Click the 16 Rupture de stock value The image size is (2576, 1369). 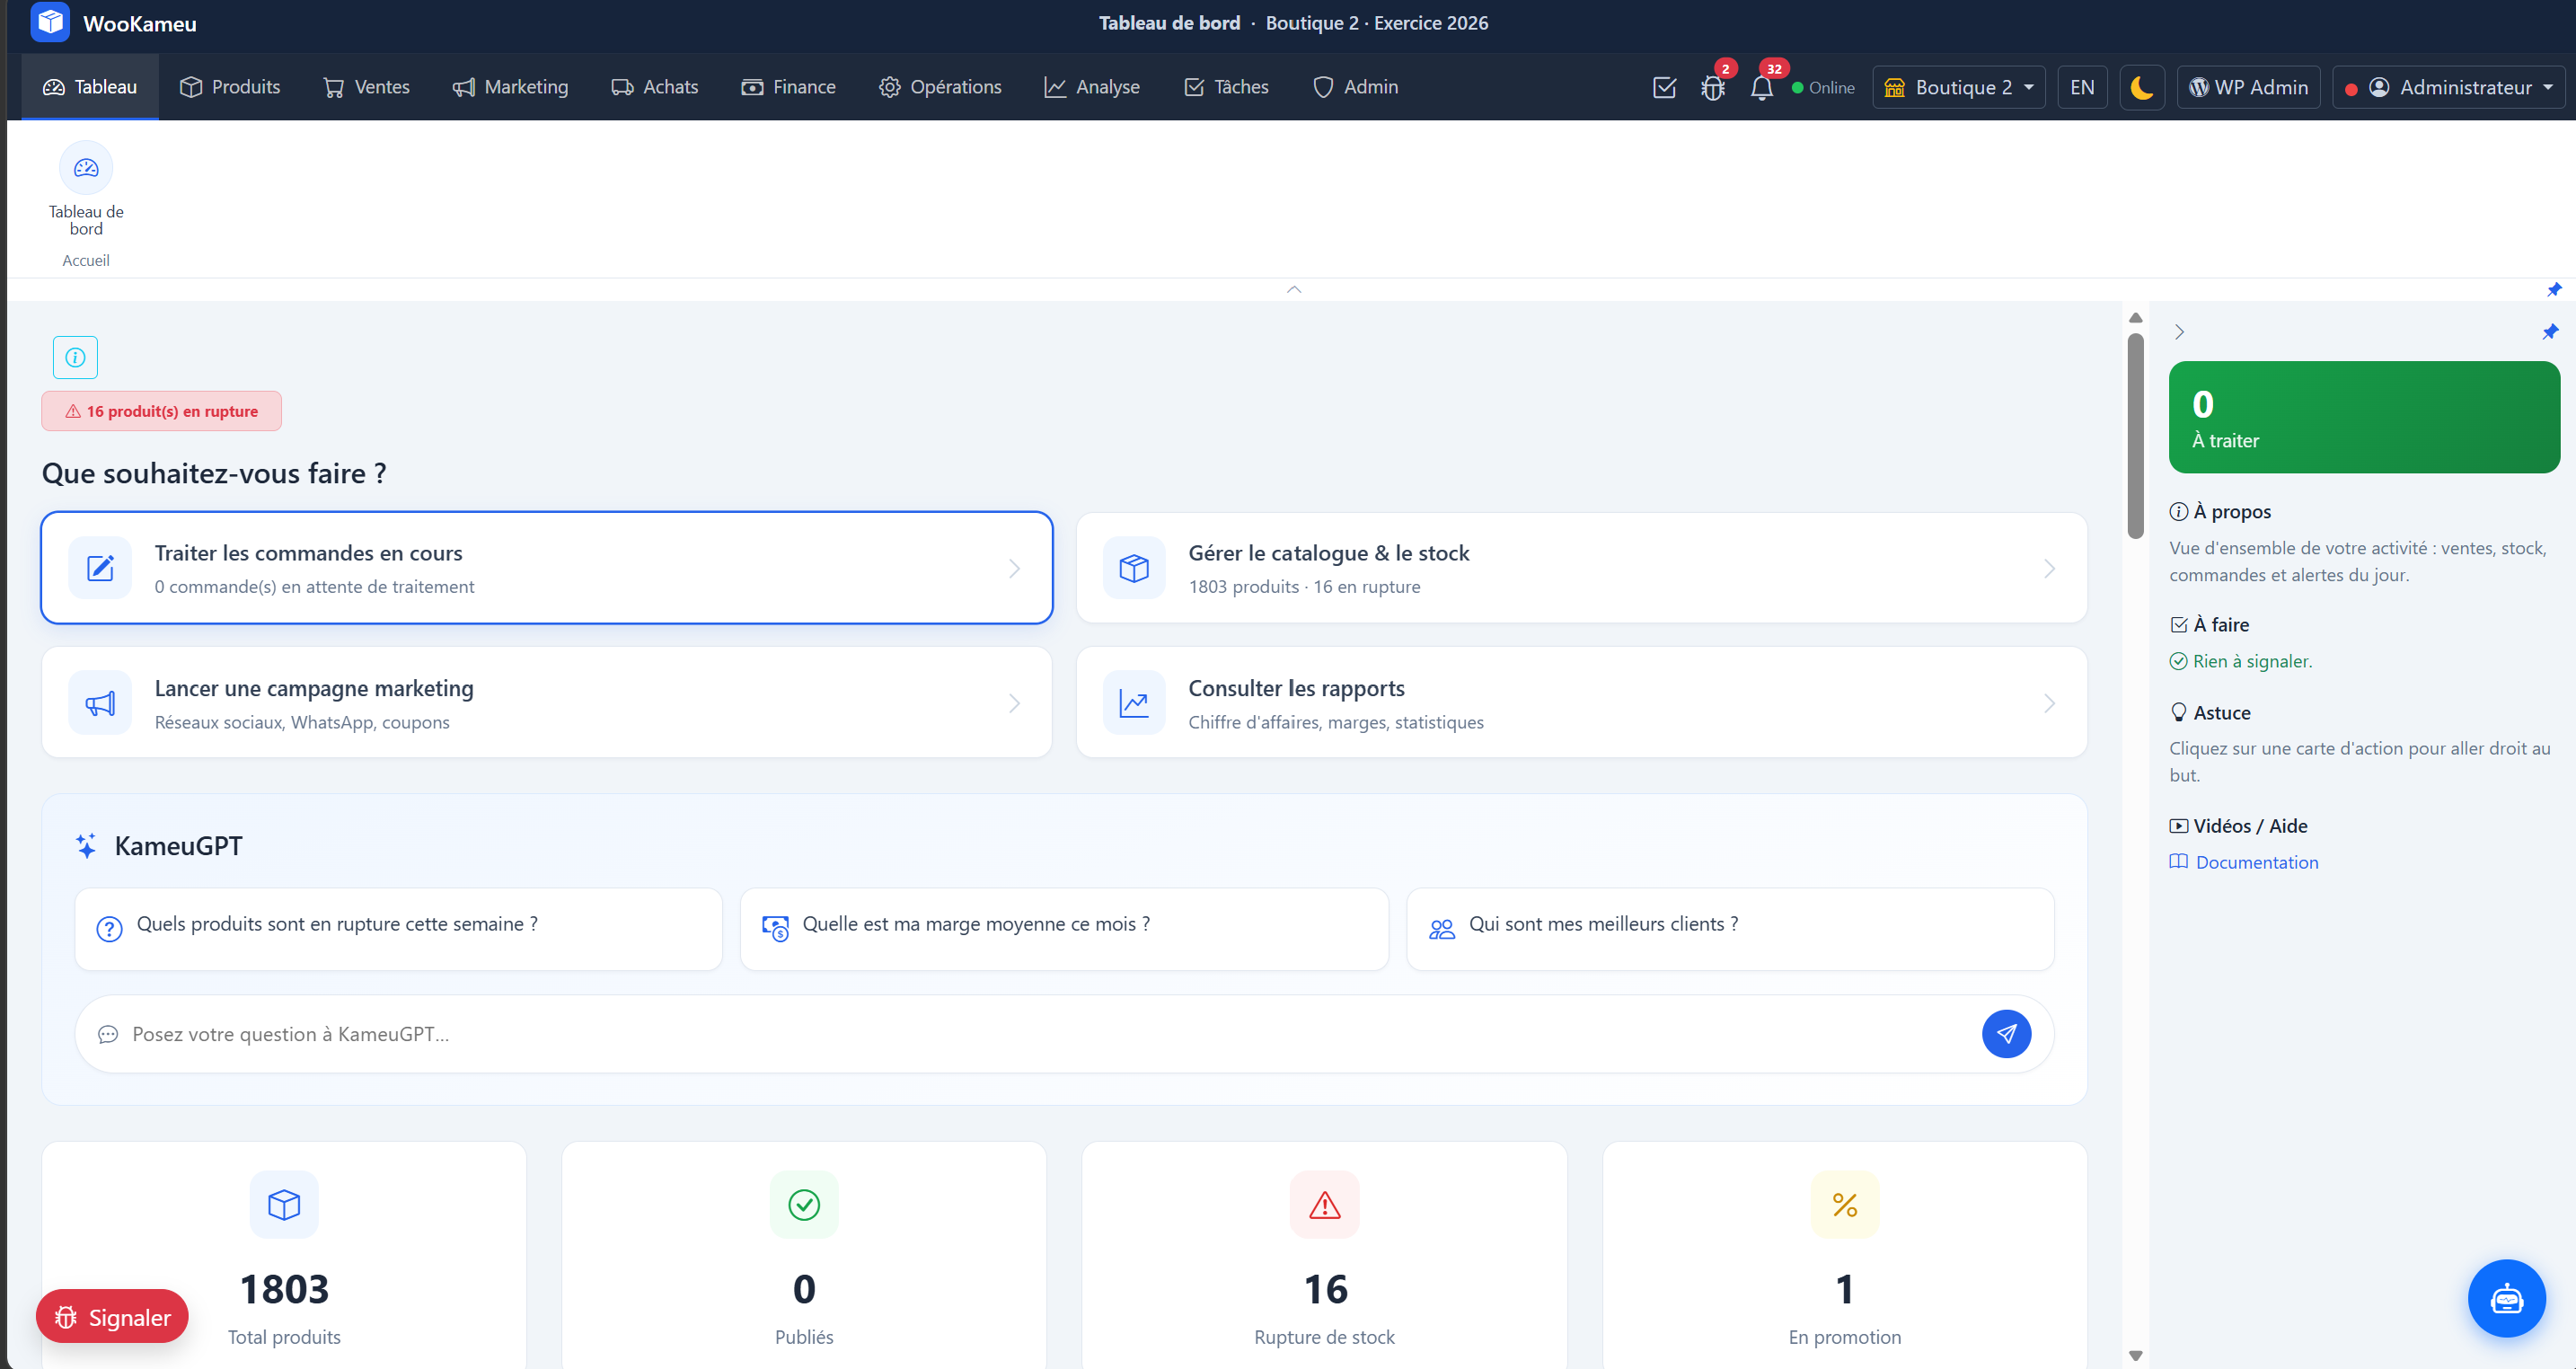coord(1325,1289)
